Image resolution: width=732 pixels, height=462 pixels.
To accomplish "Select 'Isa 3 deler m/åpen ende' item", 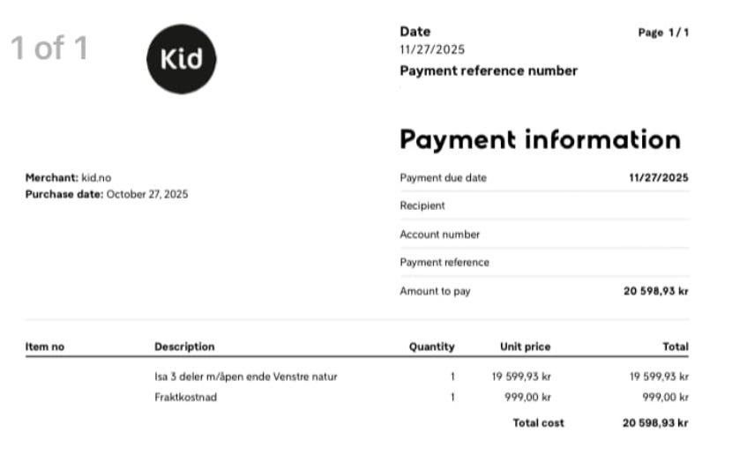I will [x=245, y=376].
